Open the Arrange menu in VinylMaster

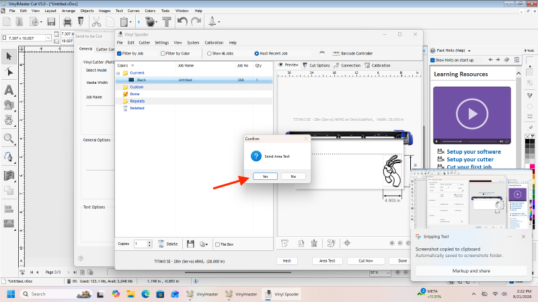[x=69, y=11]
